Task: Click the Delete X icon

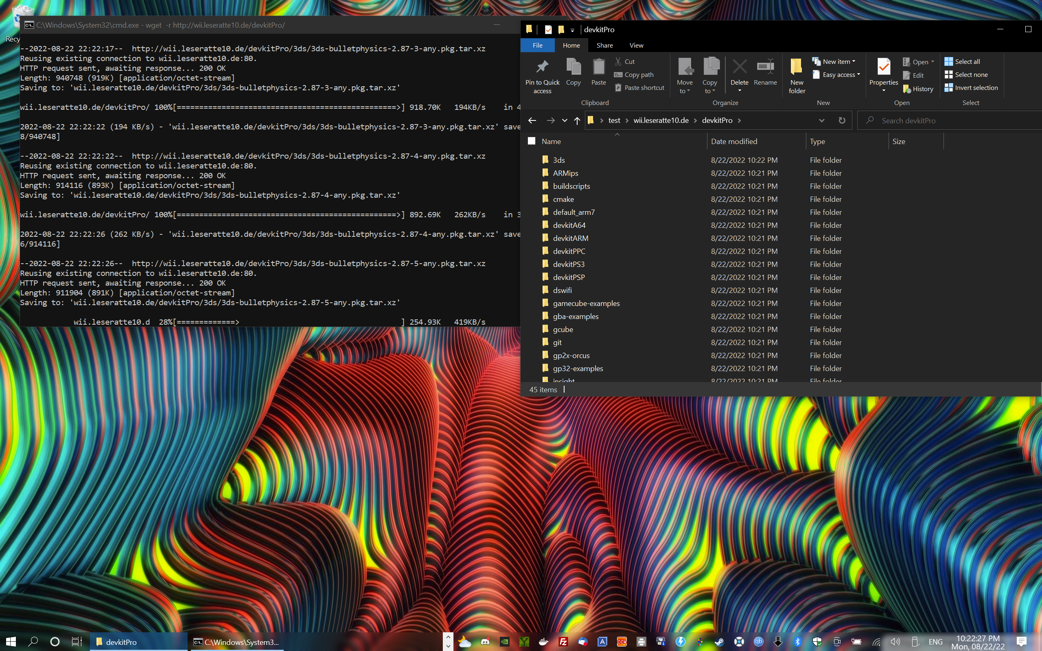Action: pyautogui.click(x=739, y=67)
